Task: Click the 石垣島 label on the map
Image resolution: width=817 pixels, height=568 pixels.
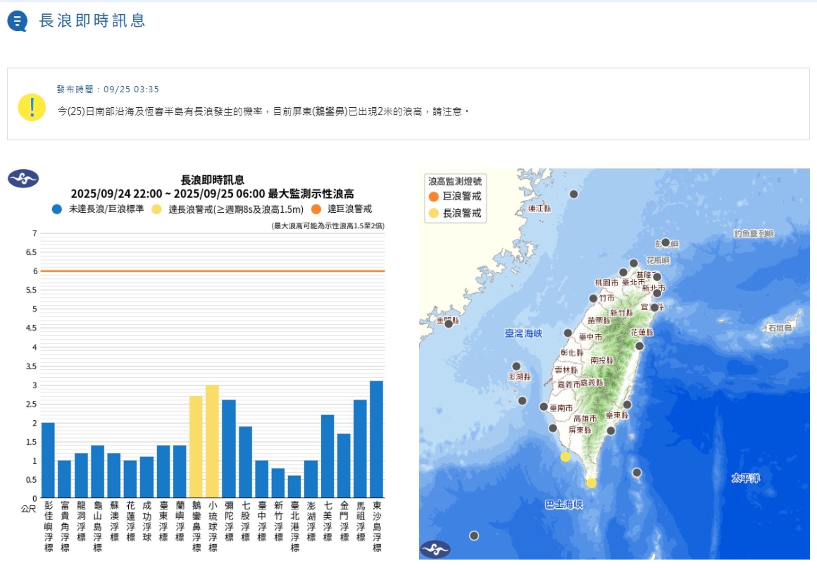Action: tap(780, 328)
